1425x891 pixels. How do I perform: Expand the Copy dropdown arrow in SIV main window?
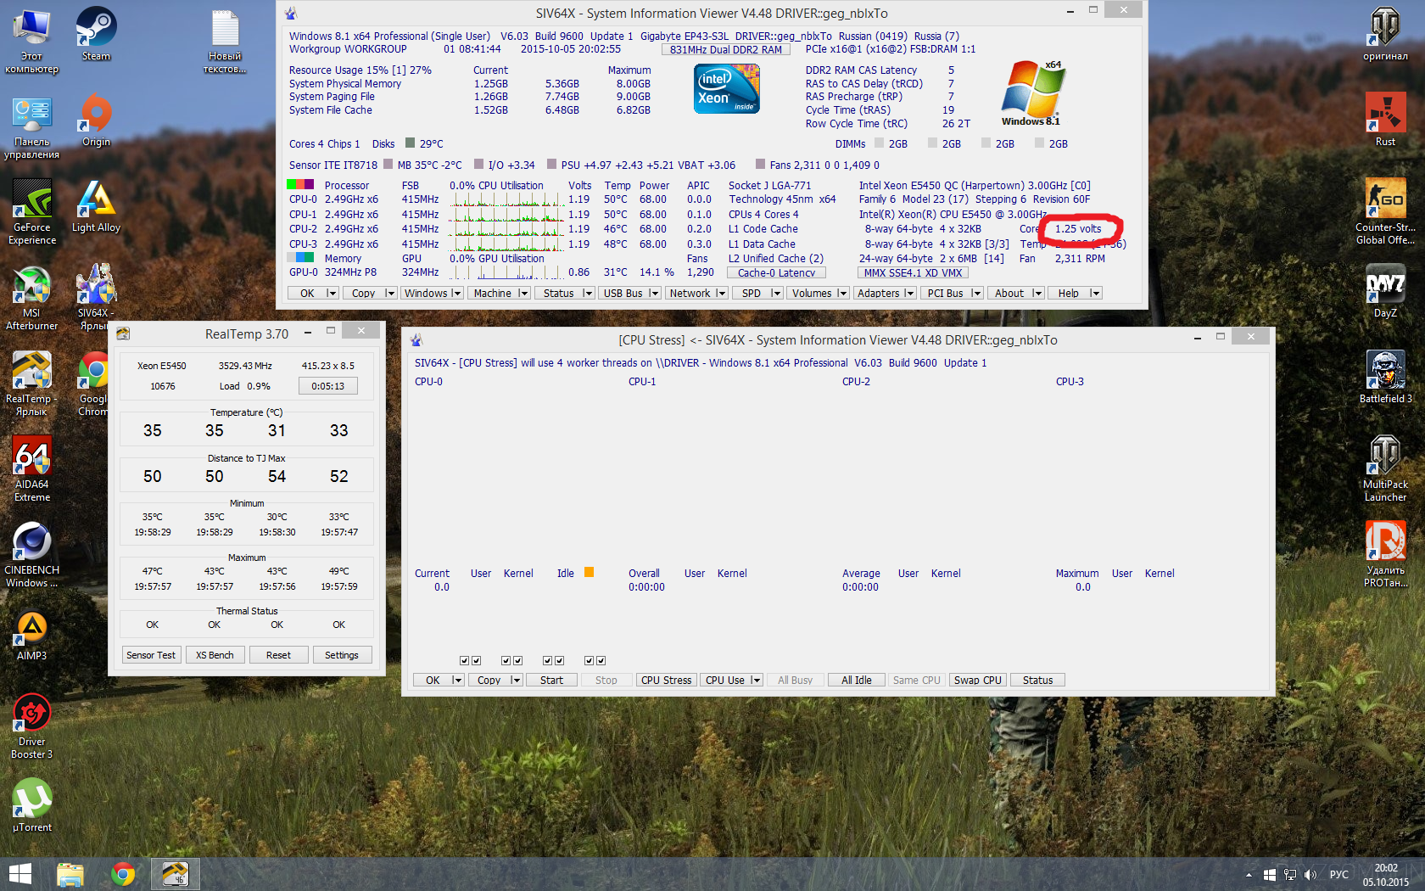(x=390, y=294)
